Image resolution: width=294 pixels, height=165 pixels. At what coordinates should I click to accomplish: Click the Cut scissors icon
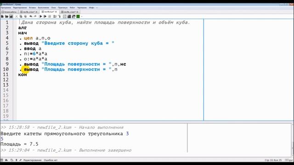(x=17, y=16)
